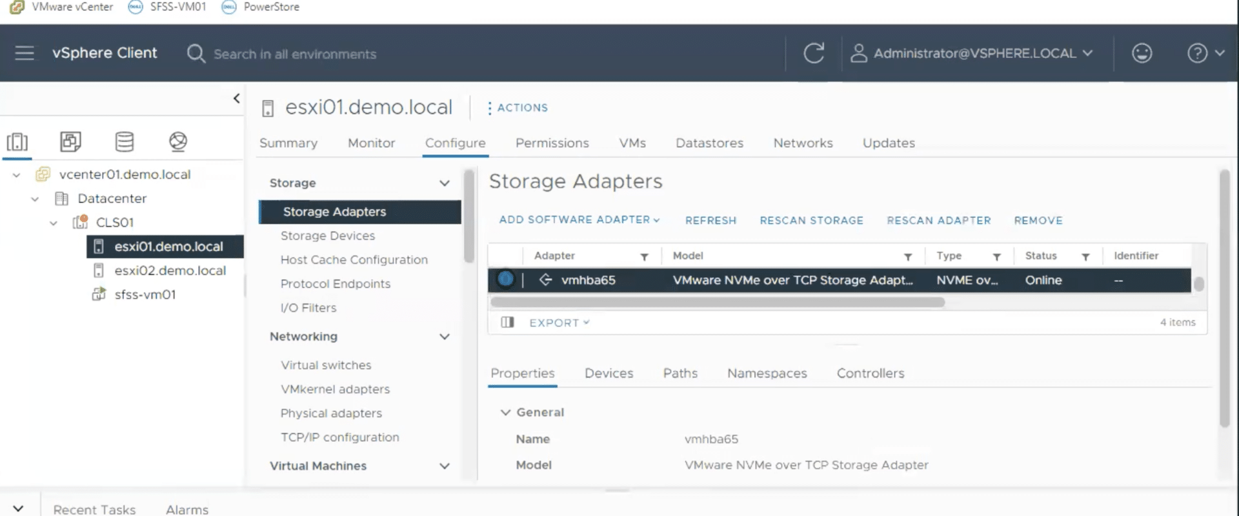Expand the bottom Recent Tasks panel chevron
1239x516 pixels.
pos(18,508)
